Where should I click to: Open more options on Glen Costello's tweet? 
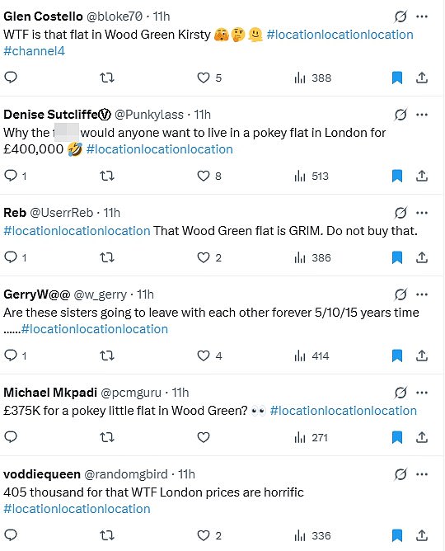pyautogui.click(x=422, y=16)
